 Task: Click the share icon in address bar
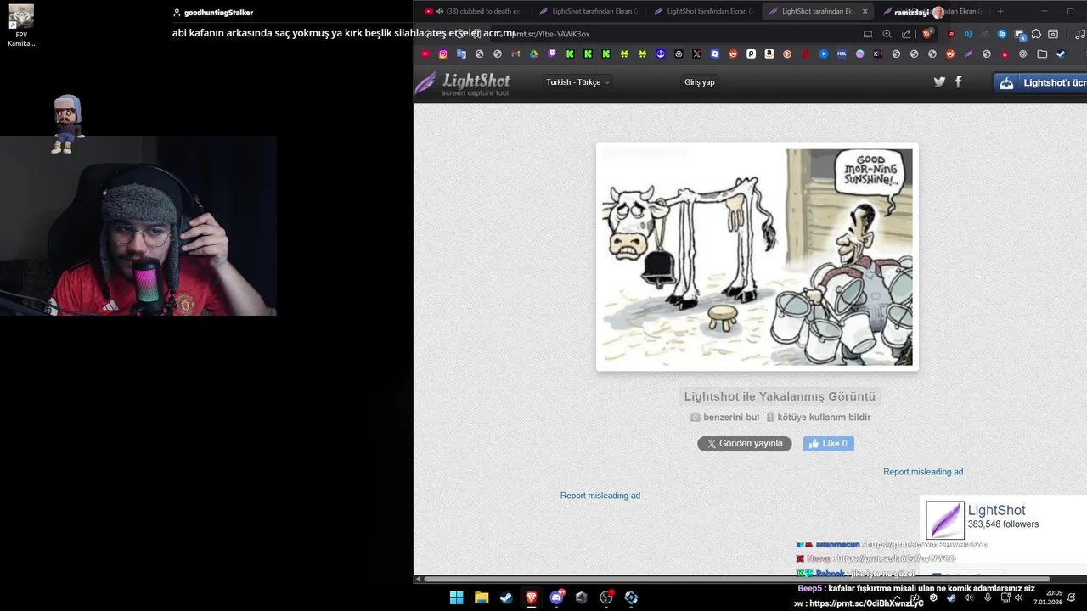pos(906,34)
